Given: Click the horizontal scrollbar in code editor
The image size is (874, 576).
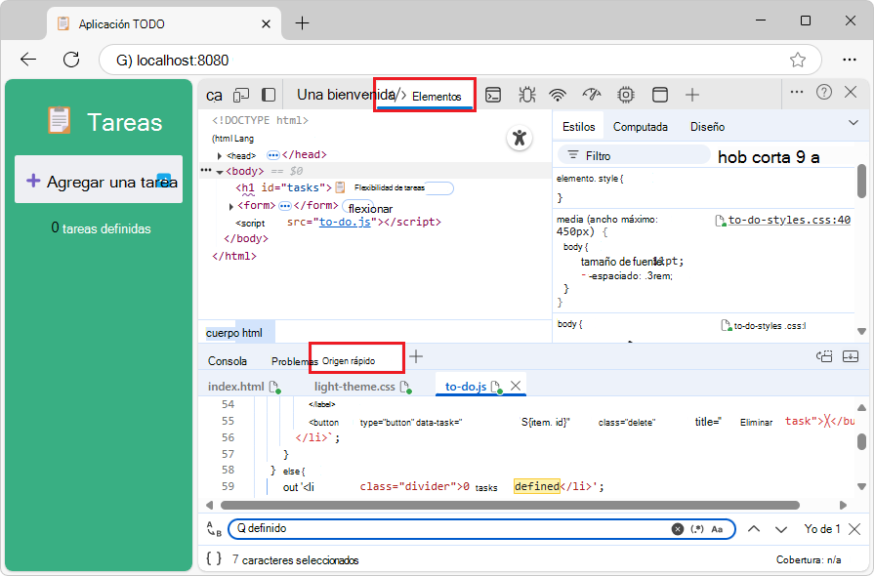Looking at the screenshot, I should [x=508, y=505].
